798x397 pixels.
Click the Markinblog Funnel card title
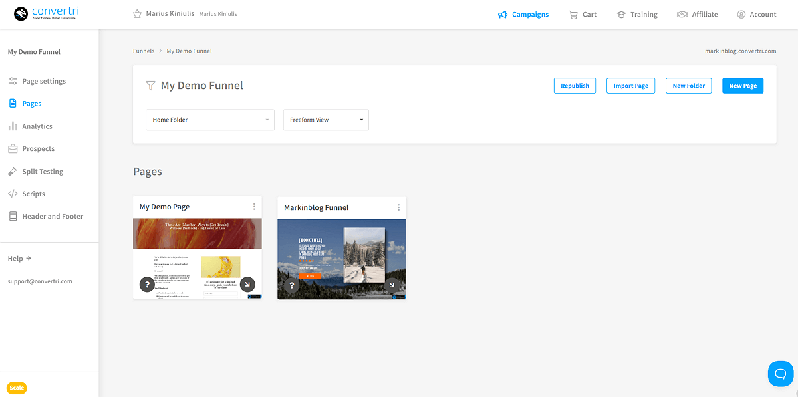tap(317, 207)
